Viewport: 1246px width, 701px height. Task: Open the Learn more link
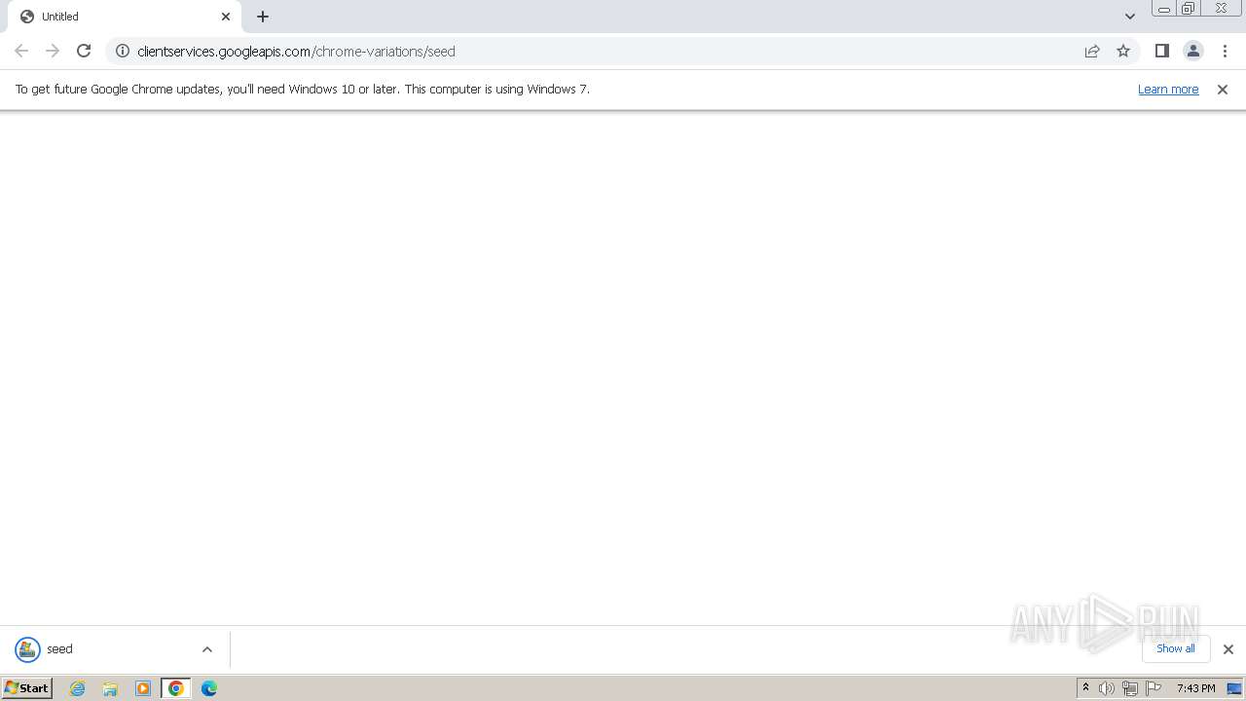tap(1168, 89)
